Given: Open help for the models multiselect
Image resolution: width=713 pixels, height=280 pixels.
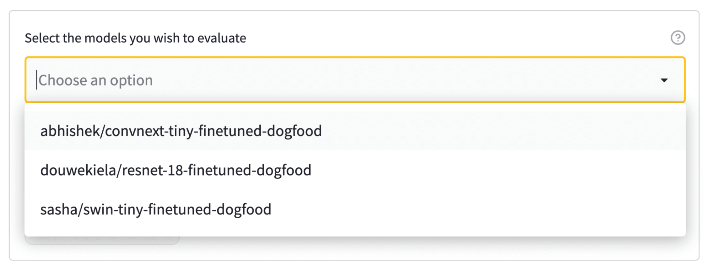Looking at the screenshot, I should pos(678,38).
